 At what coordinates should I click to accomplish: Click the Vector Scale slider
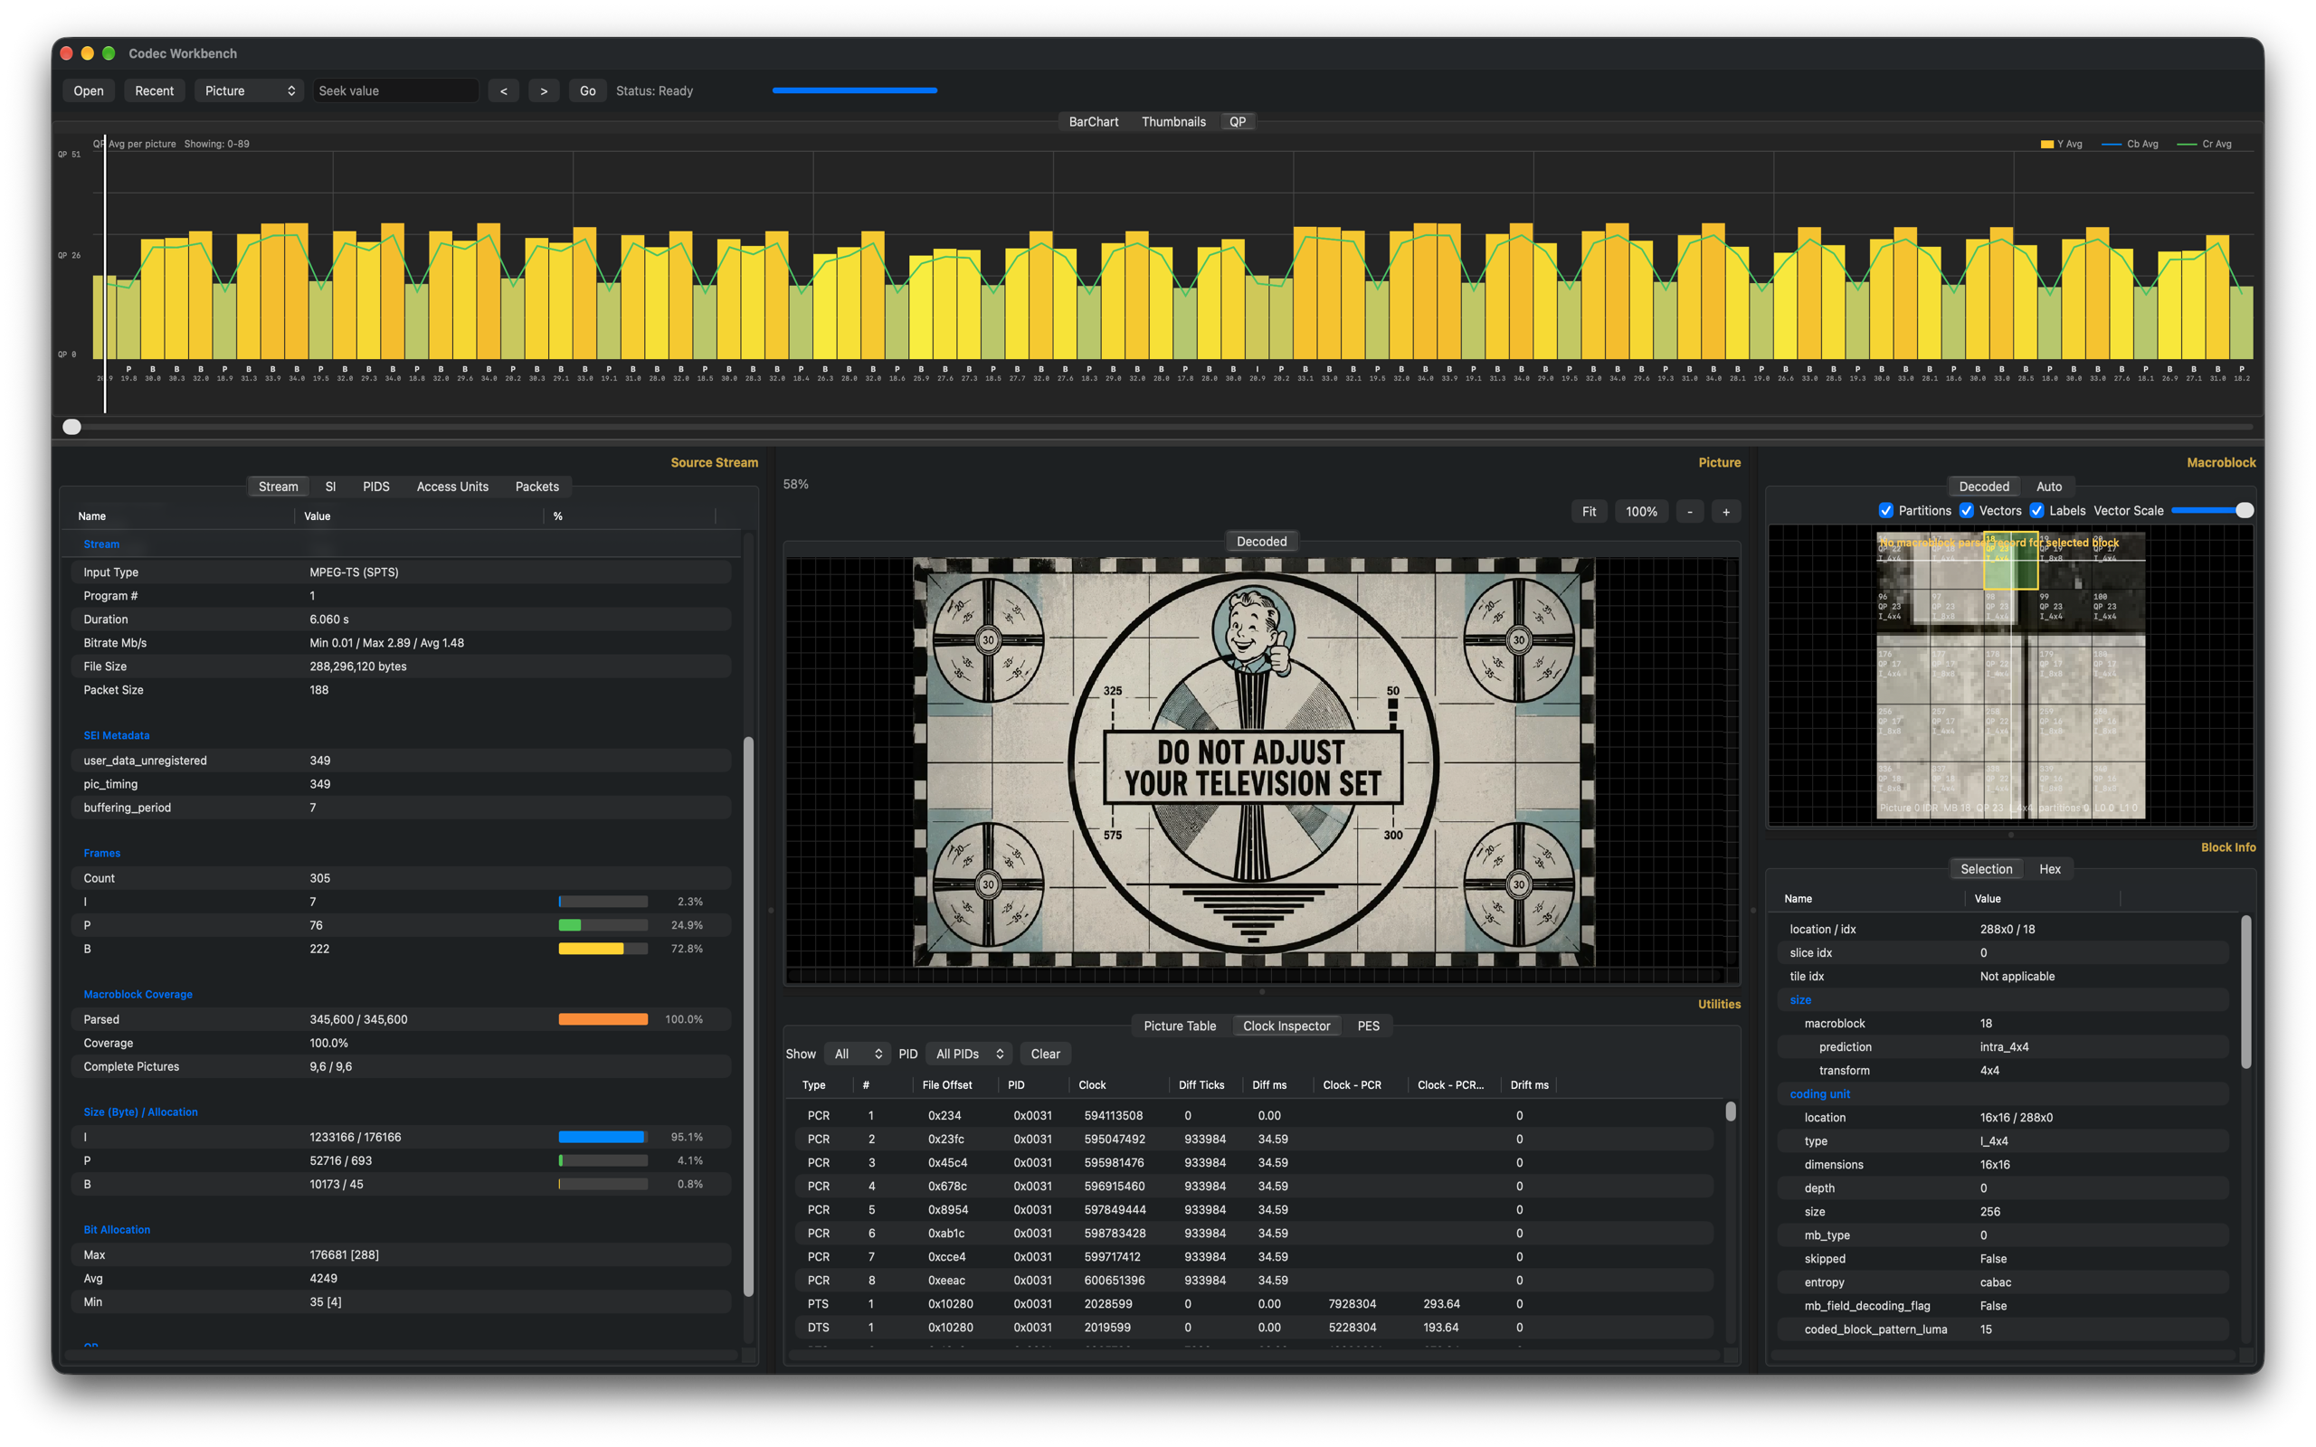2212,511
